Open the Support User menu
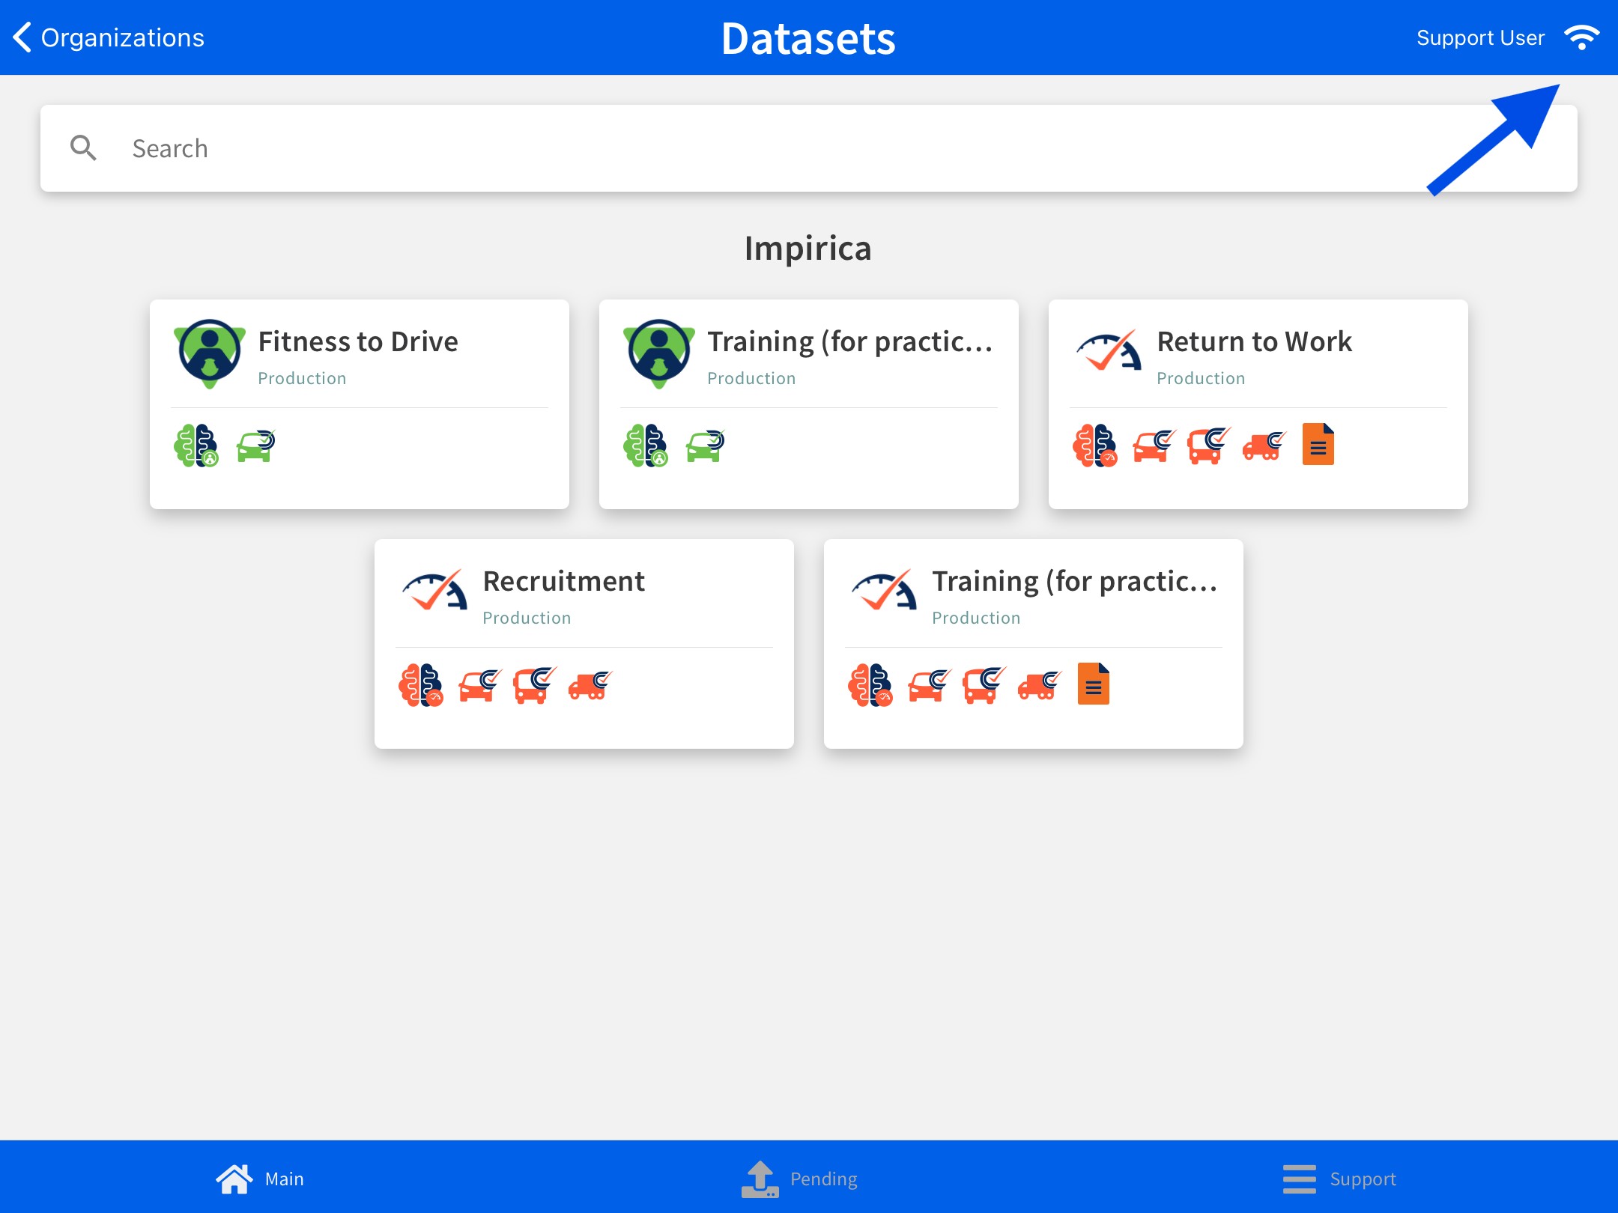Viewport: 1618px width, 1213px height. click(1479, 37)
